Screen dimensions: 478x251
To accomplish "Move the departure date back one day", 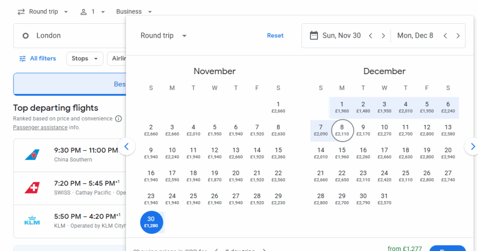I will (x=371, y=36).
